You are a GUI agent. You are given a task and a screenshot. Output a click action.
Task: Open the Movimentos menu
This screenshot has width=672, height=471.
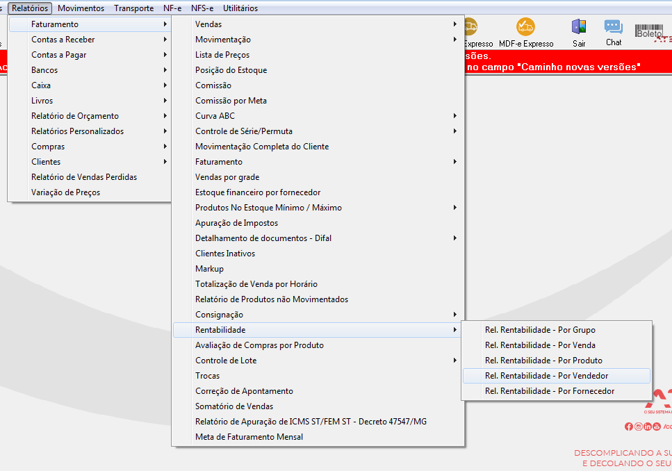(81, 8)
